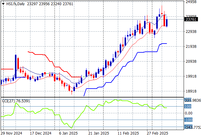201x137 pixels.
Task: Click the 19918 price axis label
Action: pyautogui.click(x=191, y=76)
